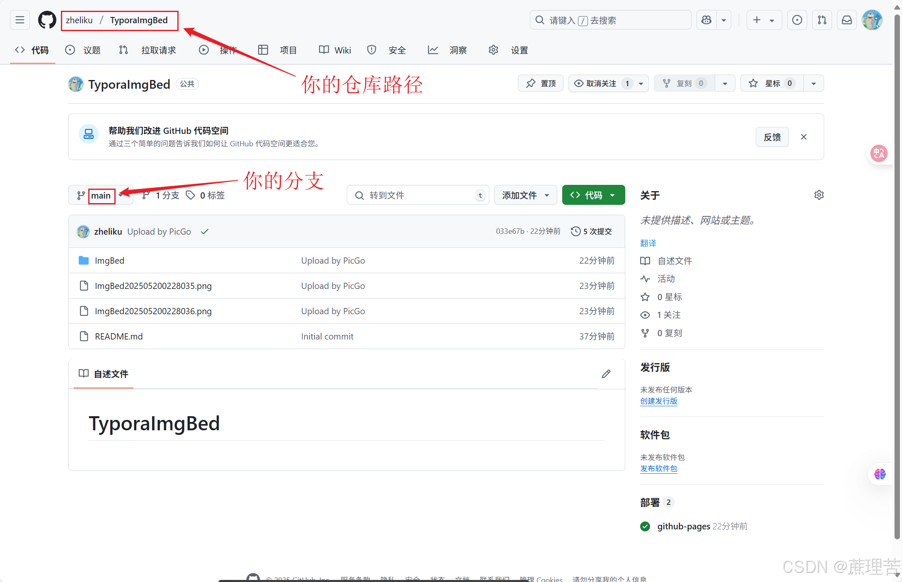The height and width of the screenshot is (582, 902).
Task: Open the notifications inbox icon
Action: coord(847,20)
